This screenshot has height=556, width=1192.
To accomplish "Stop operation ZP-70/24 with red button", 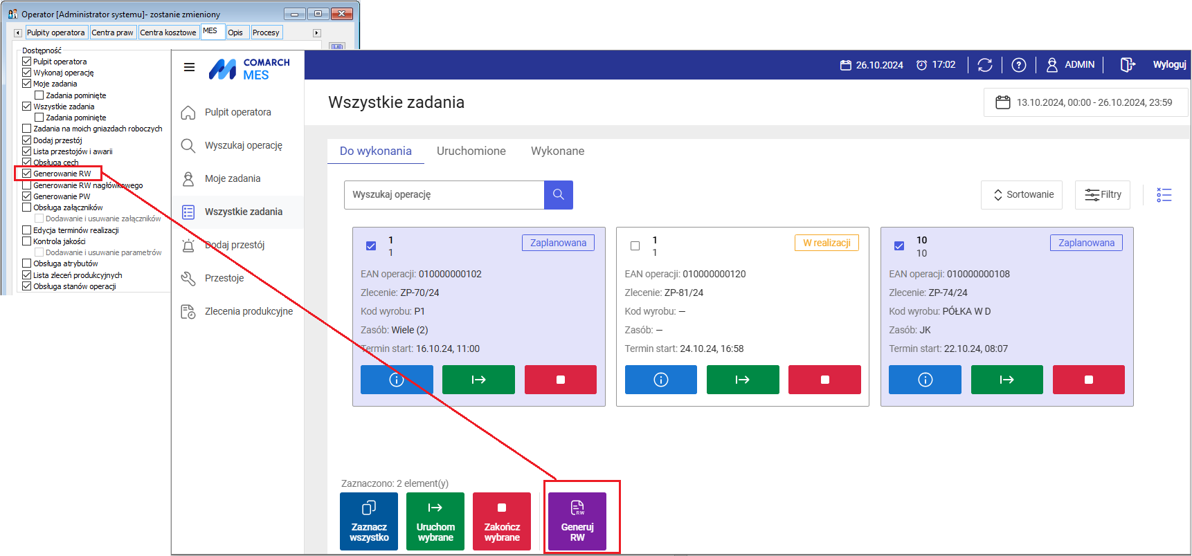I will coord(561,380).
